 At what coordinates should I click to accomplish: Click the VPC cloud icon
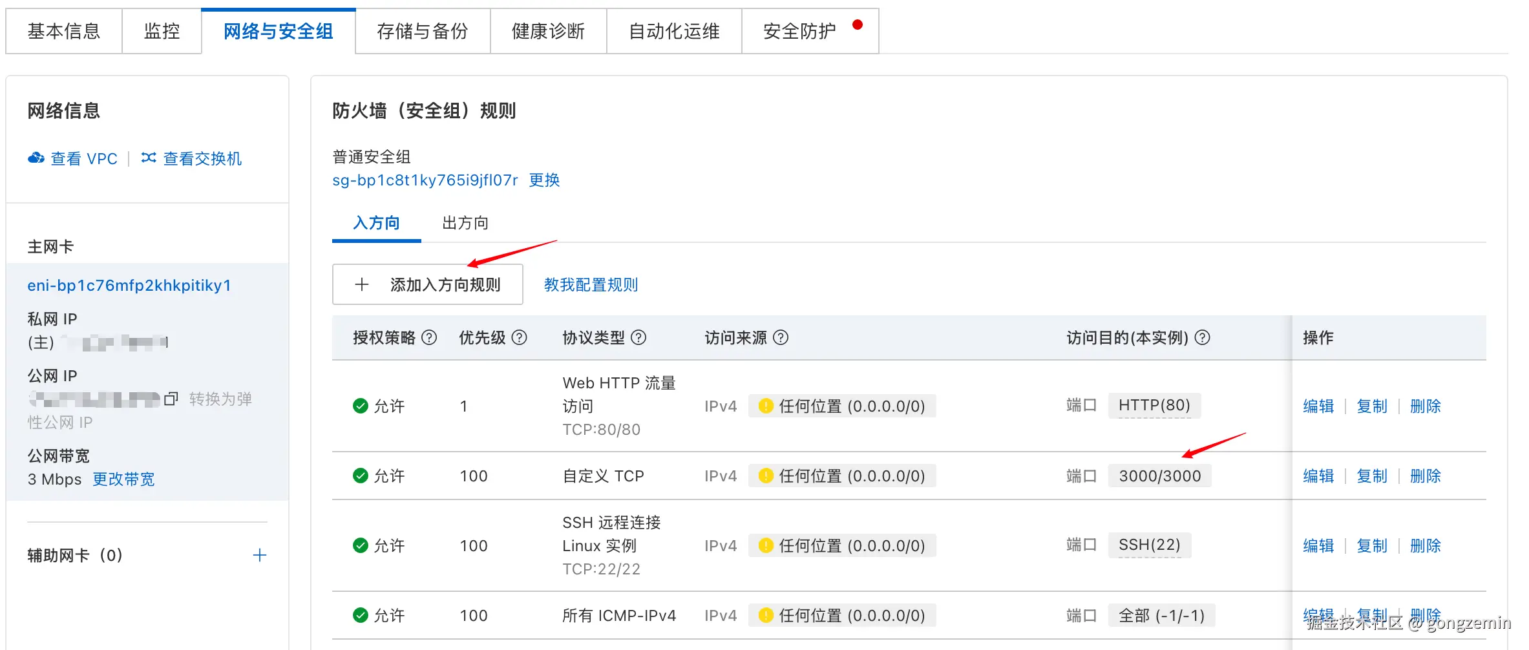click(x=36, y=158)
